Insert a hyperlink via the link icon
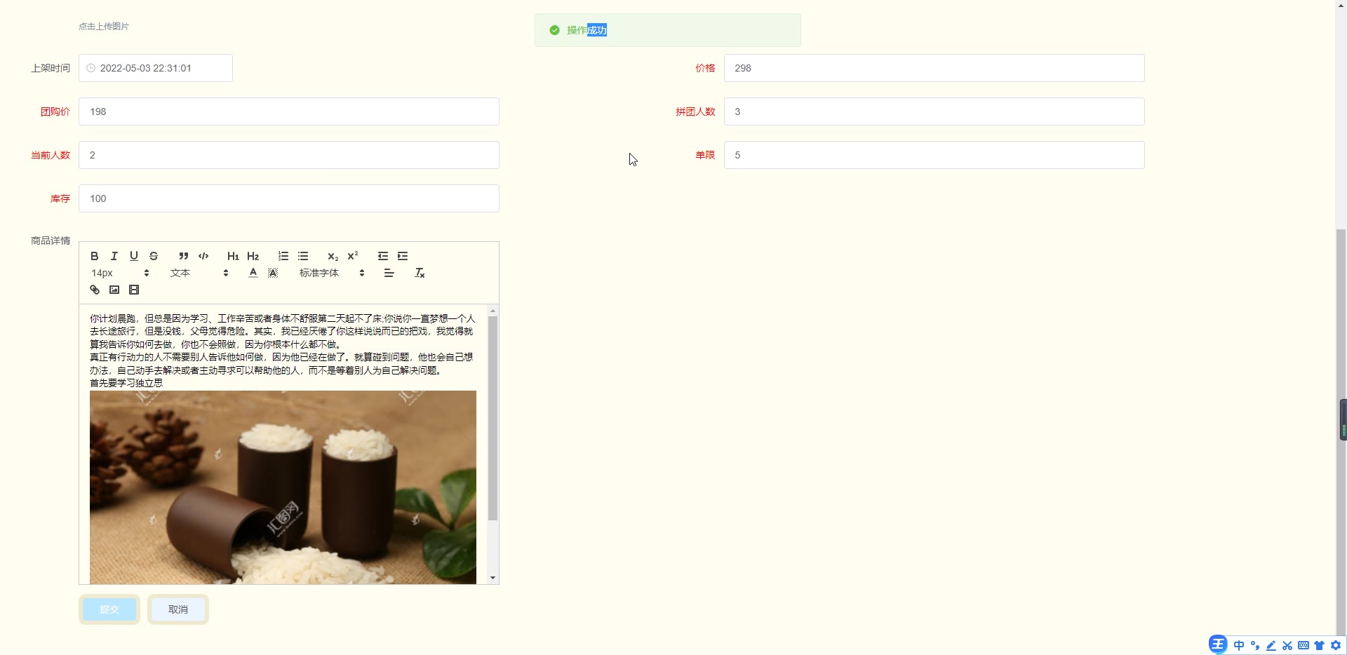 (95, 290)
